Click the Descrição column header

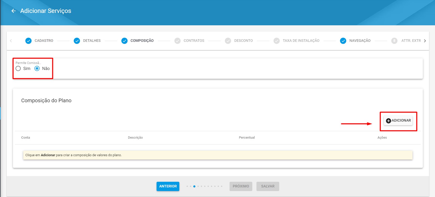[x=135, y=138]
